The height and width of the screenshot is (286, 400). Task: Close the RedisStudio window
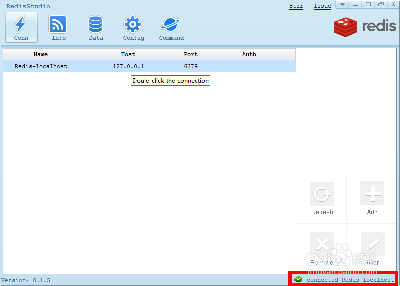(x=393, y=4)
